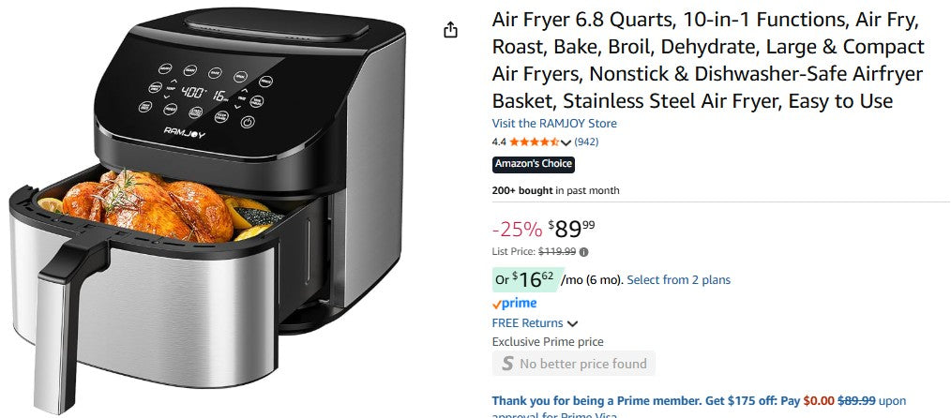Click the share icon beside product image
This screenshot has width=951, height=418.
point(450,30)
